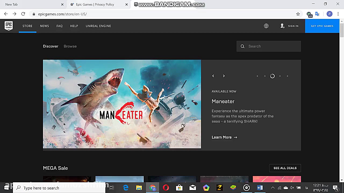Open the FAQ nav item

[x=59, y=26]
